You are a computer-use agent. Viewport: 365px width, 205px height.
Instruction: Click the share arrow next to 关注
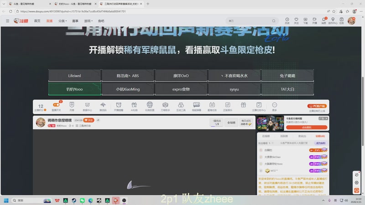tap(98, 120)
